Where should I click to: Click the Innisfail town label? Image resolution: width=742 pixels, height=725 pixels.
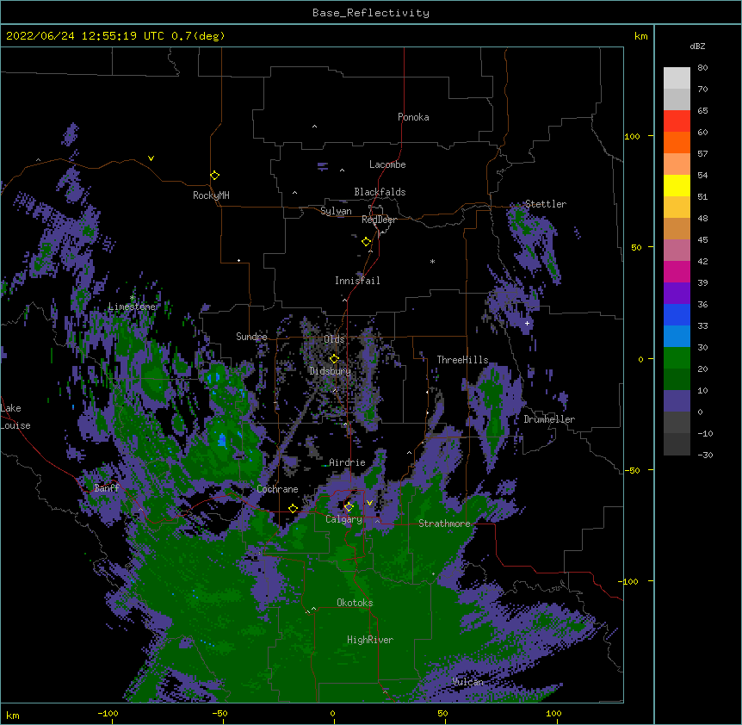click(357, 281)
